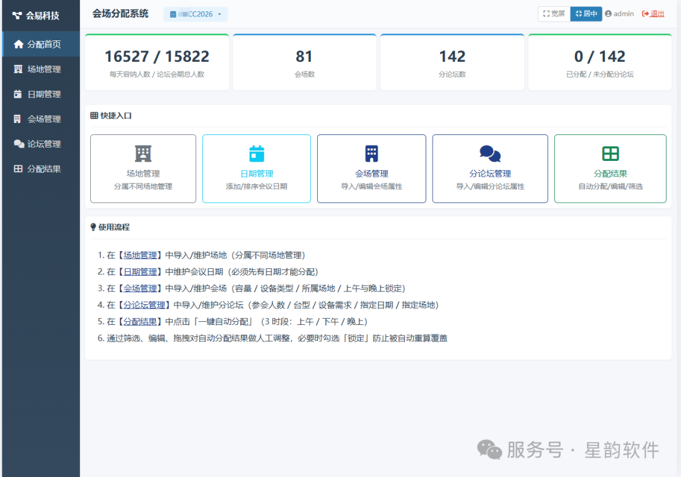Click the calendar icon beside 日期管理 in sidebar
The height and width of the screenshot is (477, 681).
pos(18,94)
